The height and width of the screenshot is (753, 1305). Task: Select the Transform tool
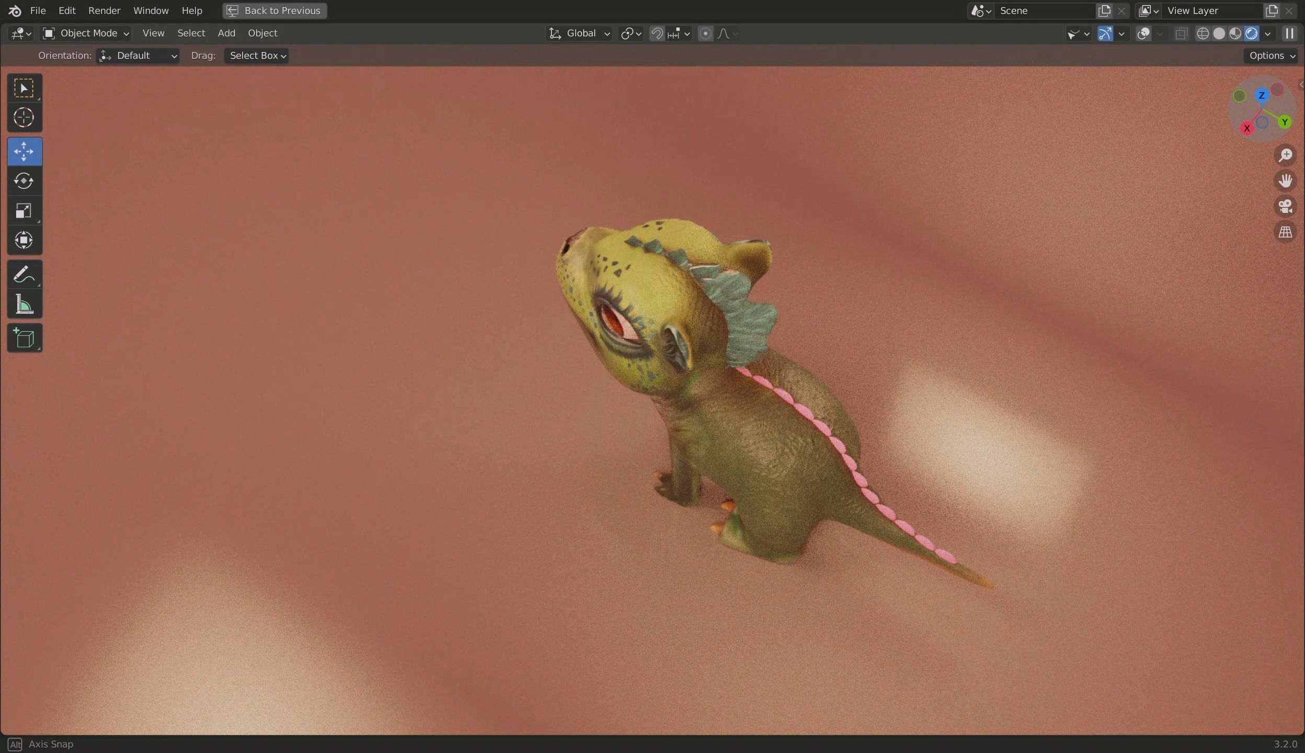[24, 241]
